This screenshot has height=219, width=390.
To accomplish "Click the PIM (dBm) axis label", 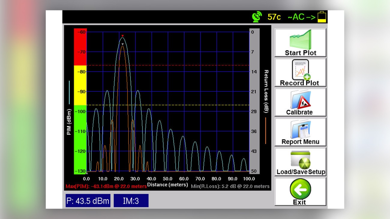I will [x=69, y=122].
